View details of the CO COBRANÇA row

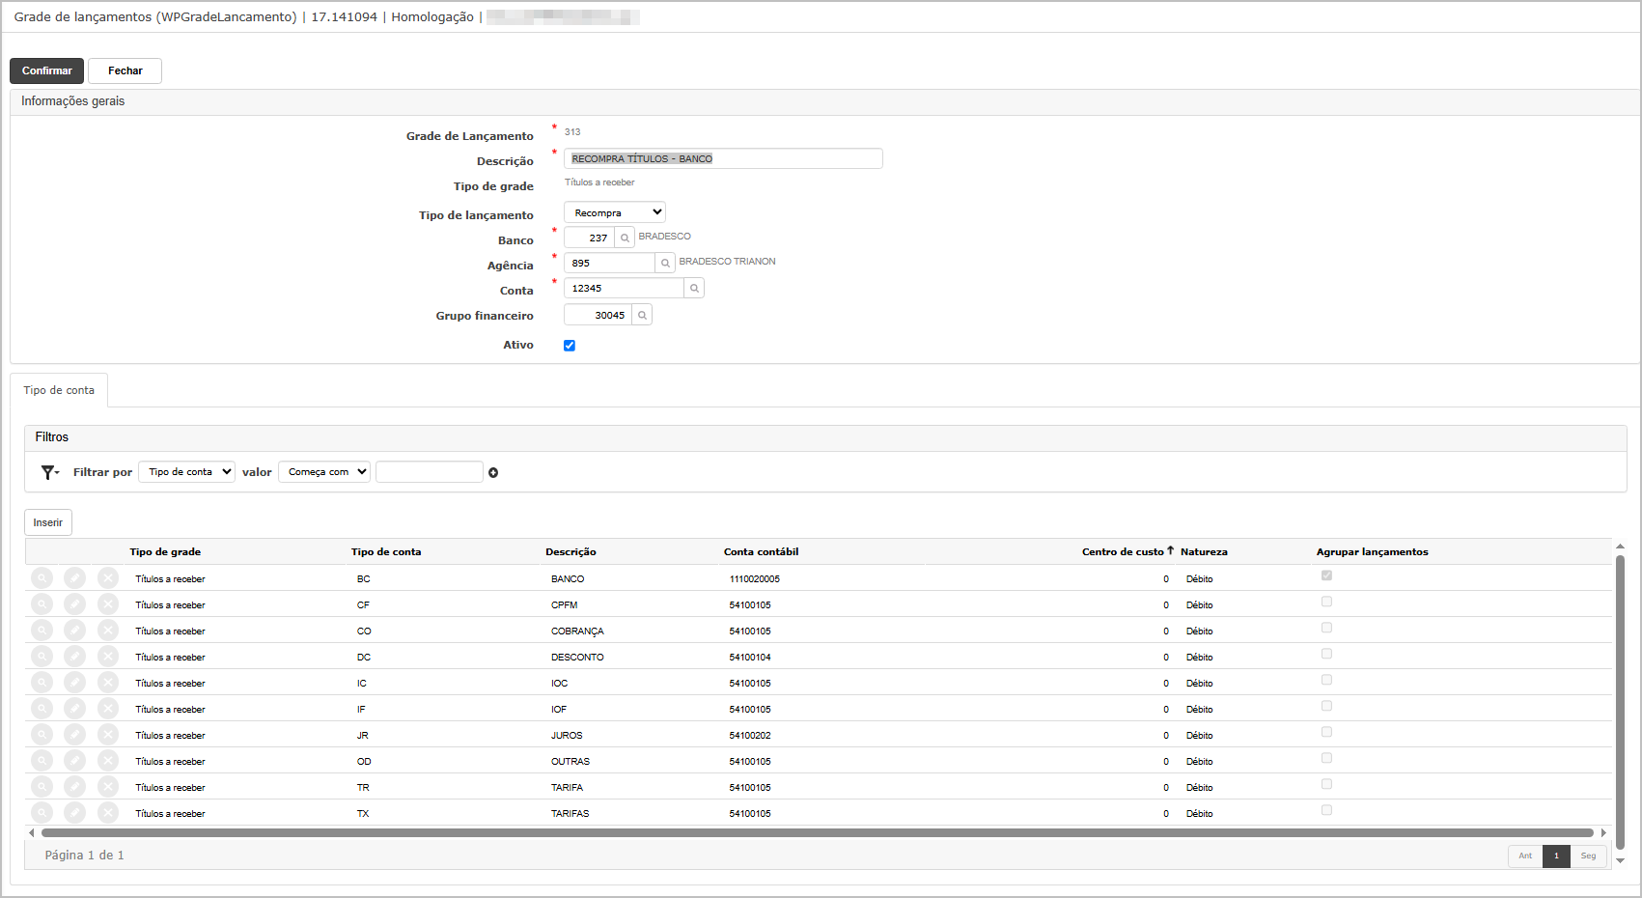(42, 631)
